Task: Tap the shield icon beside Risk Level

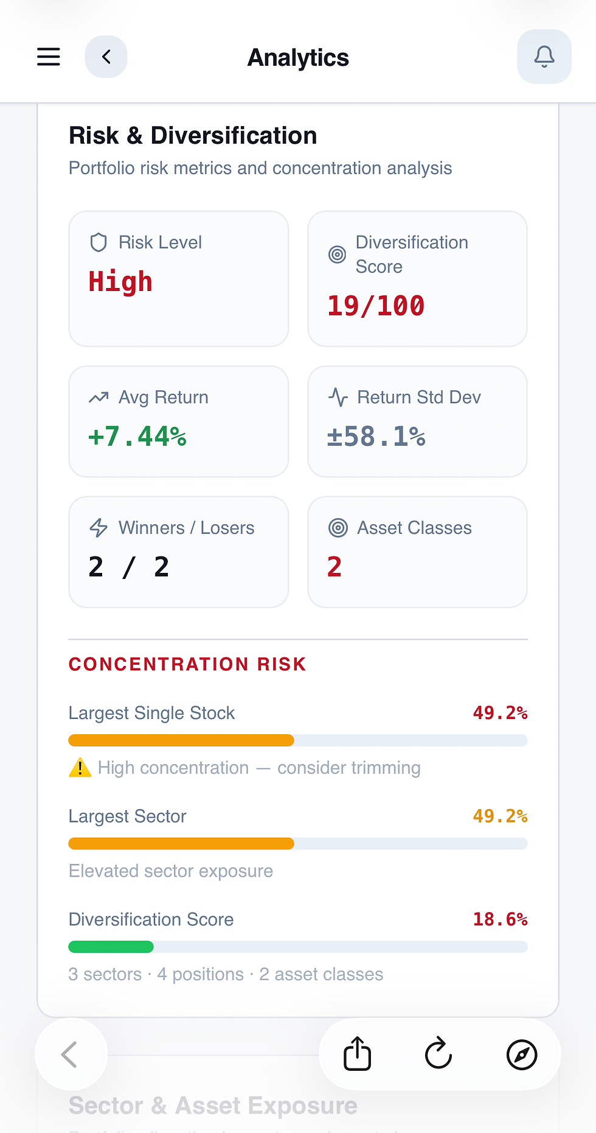Action: coord(99,242)
